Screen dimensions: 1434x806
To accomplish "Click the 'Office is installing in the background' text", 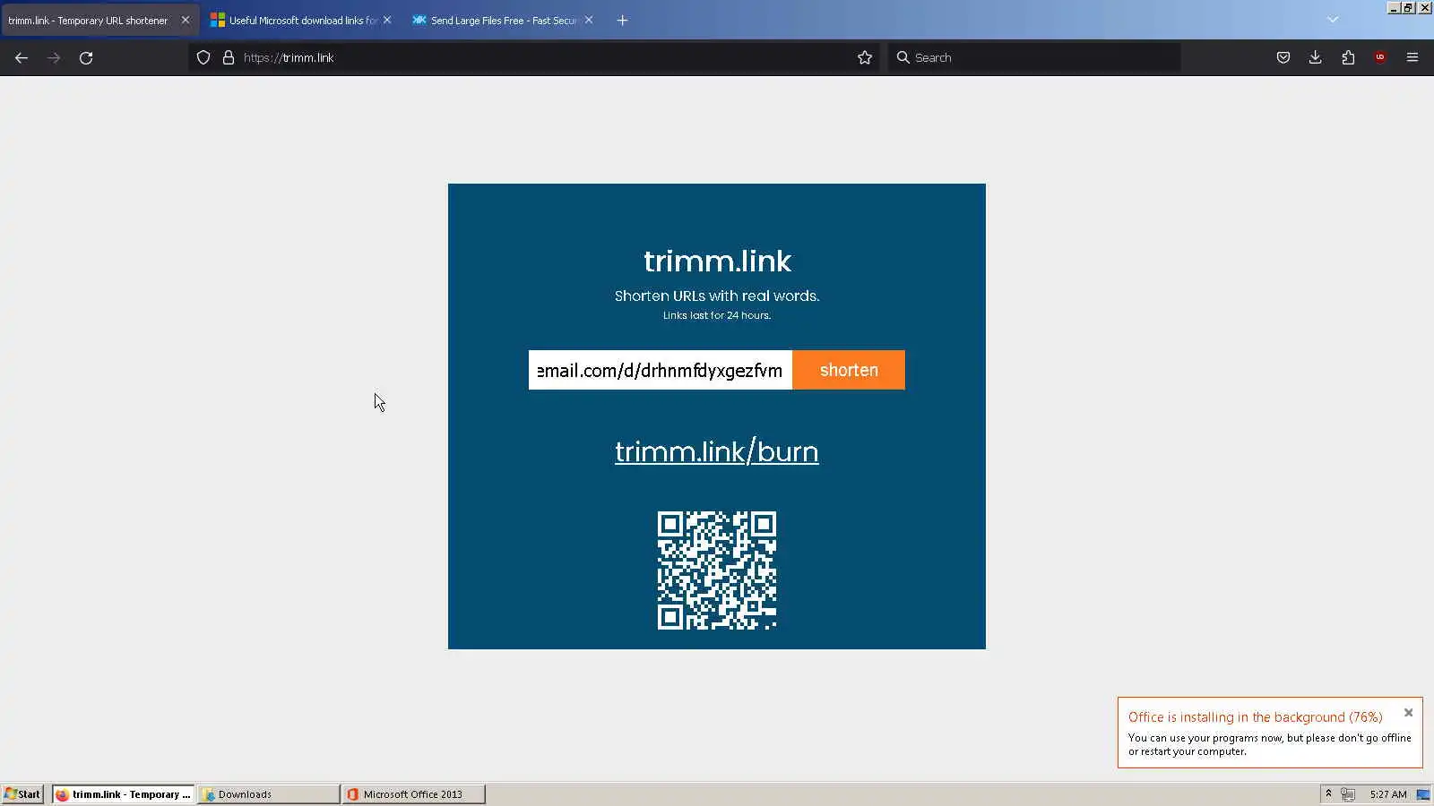I will pyautogui.click(x=1255, y=717).
